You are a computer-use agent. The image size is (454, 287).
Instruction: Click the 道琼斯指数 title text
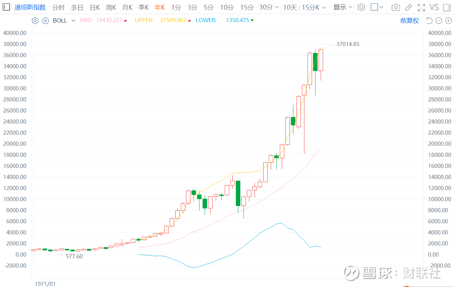coord(30,7)
